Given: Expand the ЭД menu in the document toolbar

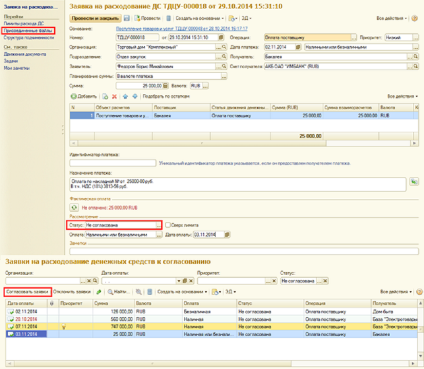Looking at the screenshot, I should pyautogui.click(x=246, y=18).
